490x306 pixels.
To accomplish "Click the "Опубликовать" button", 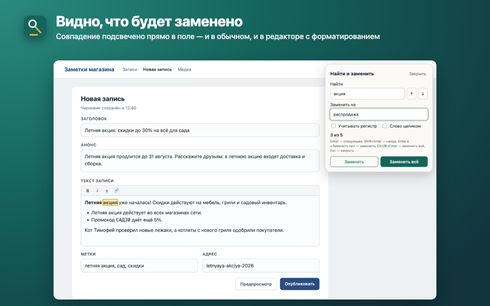I will pos(299,284).
